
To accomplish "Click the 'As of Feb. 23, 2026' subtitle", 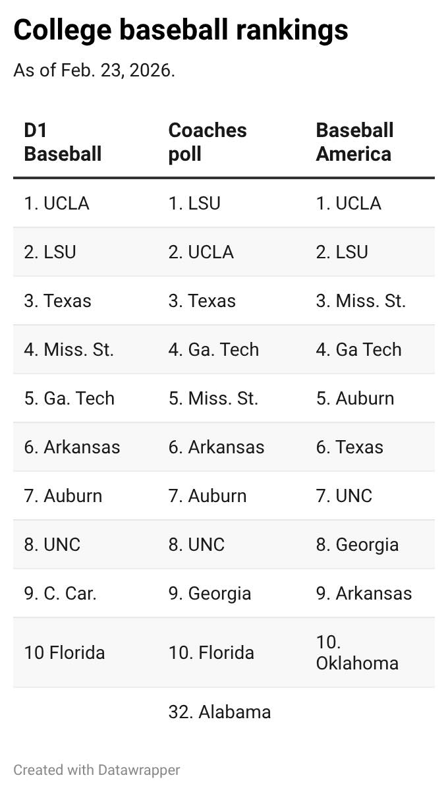I will point(94,71).
